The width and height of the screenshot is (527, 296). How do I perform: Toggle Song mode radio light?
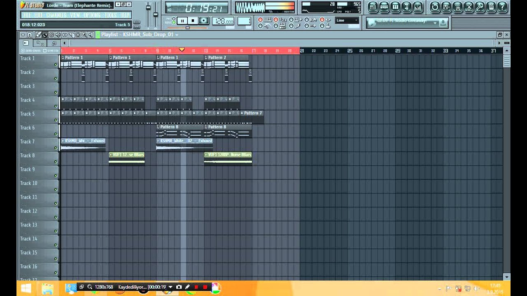pos(174,23)
